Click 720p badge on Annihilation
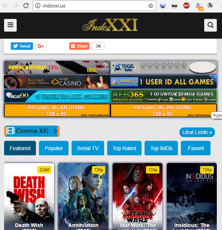Image resolution: width=222 pixels, height=230 pixels. pyautogui.click(x=99, y=170)
